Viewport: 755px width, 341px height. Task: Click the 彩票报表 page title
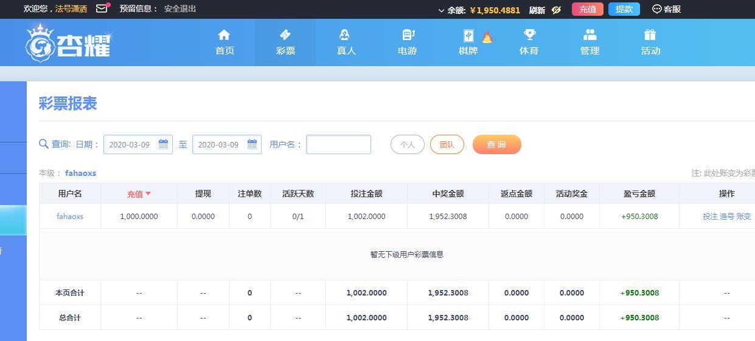tap(68, 104)
